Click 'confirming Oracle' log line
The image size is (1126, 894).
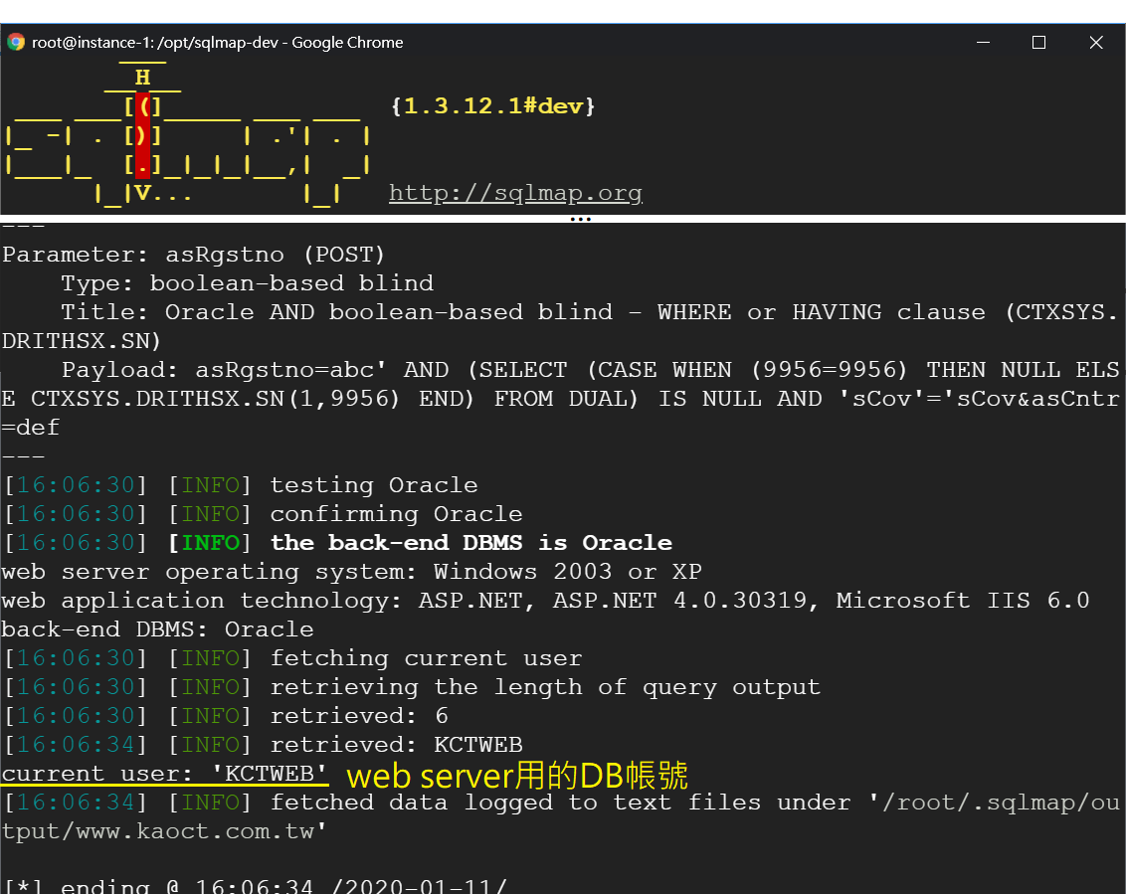coord(263,514)
